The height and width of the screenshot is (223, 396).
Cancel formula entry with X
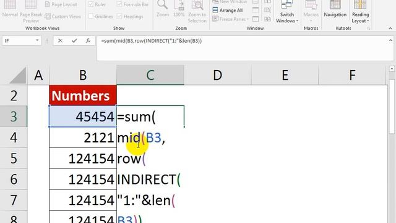pyautogui.click(x=60, y=41)
